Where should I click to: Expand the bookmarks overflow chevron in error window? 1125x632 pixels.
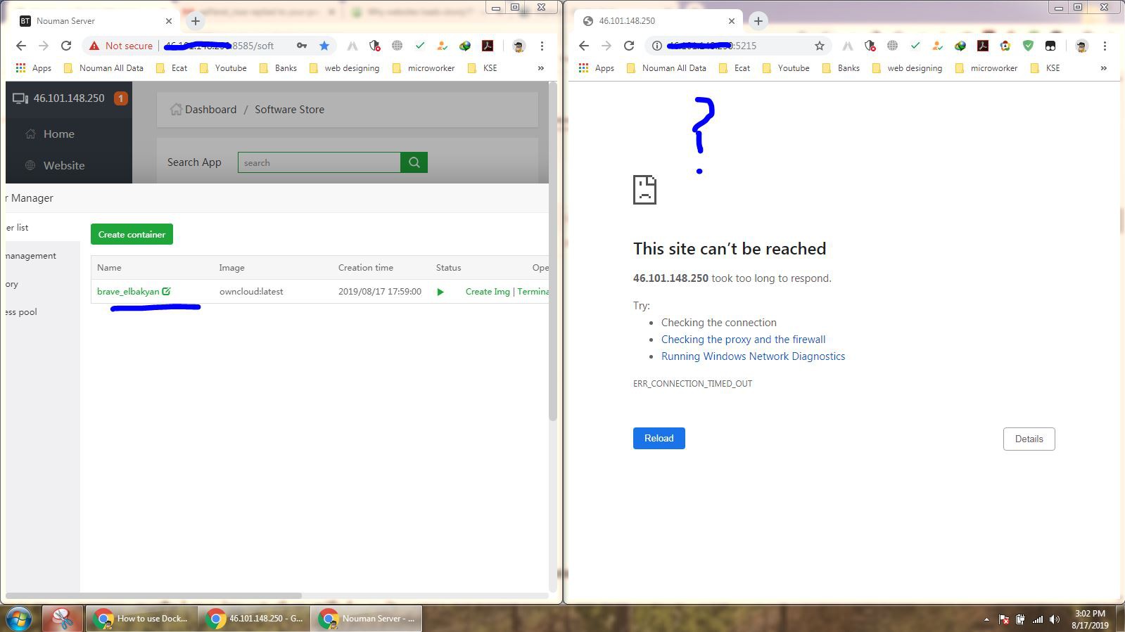tap(1103, 68)
